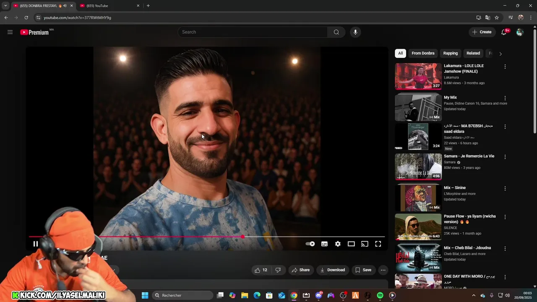The height and width of the screenshot is (302, 537).
Task: Download the video
Action: (332, 270)
